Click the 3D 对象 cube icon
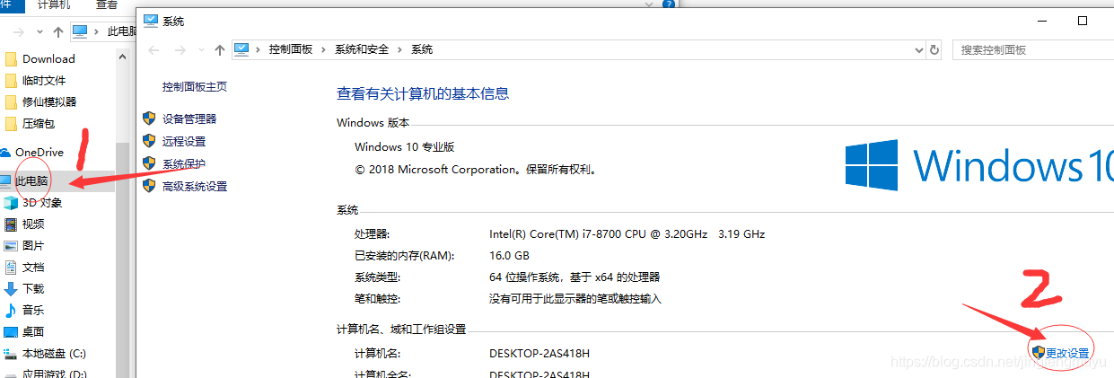The height and width of the screenshot is (378, 1114). tap(11, 202)
